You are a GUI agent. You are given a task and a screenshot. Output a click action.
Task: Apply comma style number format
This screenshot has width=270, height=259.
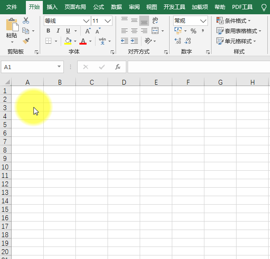(203, 31)
